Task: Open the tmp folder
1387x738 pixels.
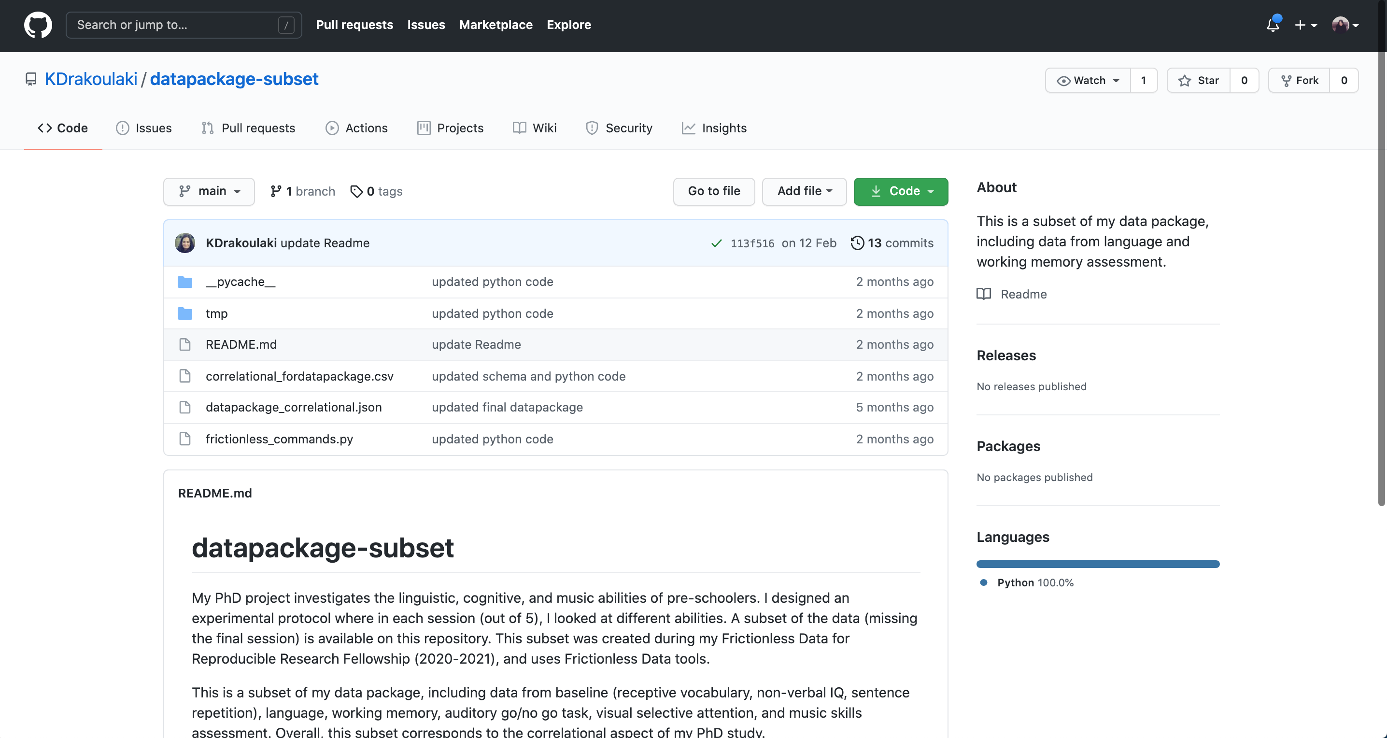Action: pos(216,313)
